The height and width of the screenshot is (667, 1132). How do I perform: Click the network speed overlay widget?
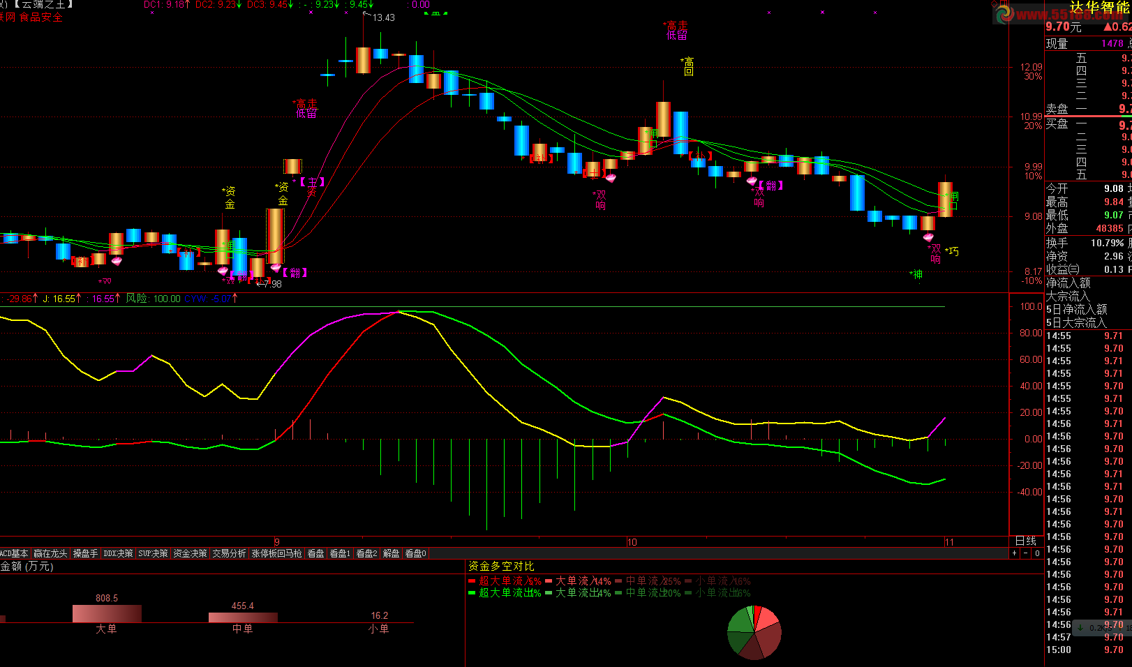coord(1101,627)
